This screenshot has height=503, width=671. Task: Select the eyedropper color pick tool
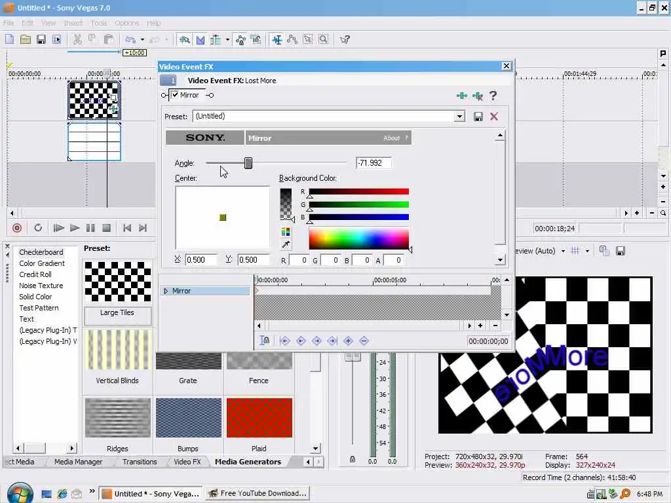pos(286,245)
